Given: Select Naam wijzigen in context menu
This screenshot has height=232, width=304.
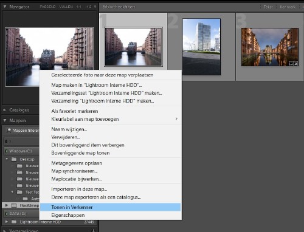Looking at the screenshot, I should 111,129.
